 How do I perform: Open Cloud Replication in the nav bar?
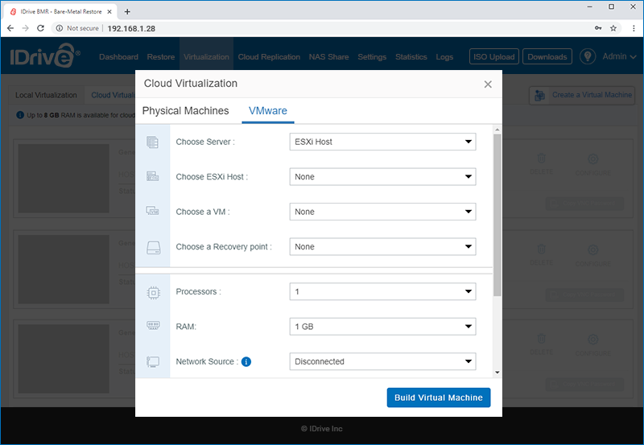click(x=269, y=56)
